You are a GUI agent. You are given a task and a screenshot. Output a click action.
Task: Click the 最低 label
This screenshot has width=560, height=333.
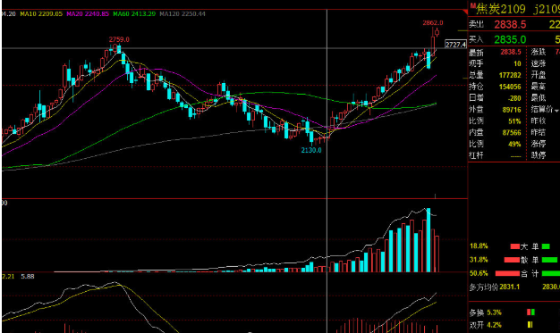pos(539,97)
